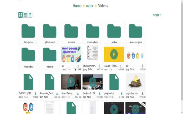Play the ESLint + Prett video
183x114 pixels.
coord(114,54)
